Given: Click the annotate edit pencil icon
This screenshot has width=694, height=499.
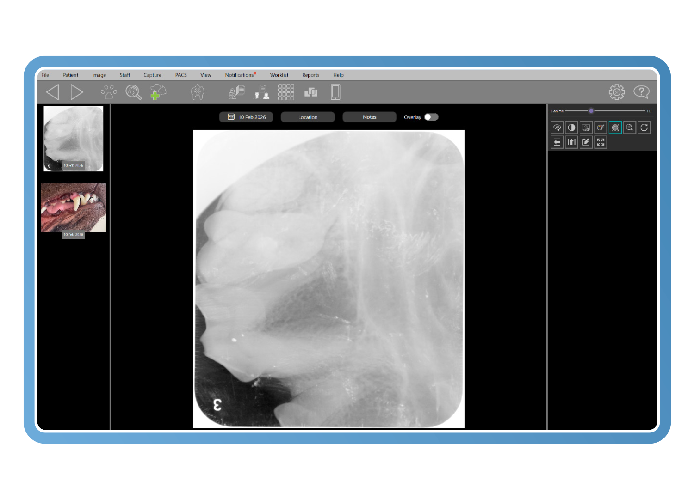Looking at the screenshot, I should click(586, 142).
